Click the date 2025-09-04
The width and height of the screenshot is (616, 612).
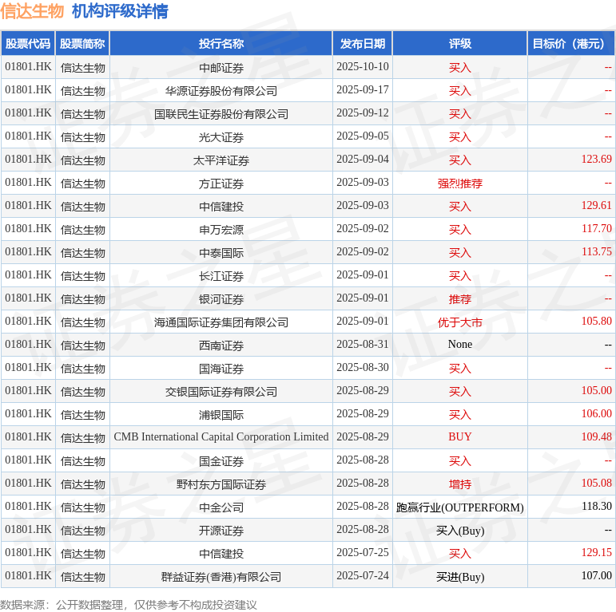pos(363,160)
